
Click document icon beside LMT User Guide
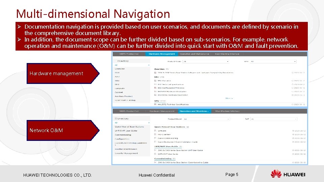point(155,150)
